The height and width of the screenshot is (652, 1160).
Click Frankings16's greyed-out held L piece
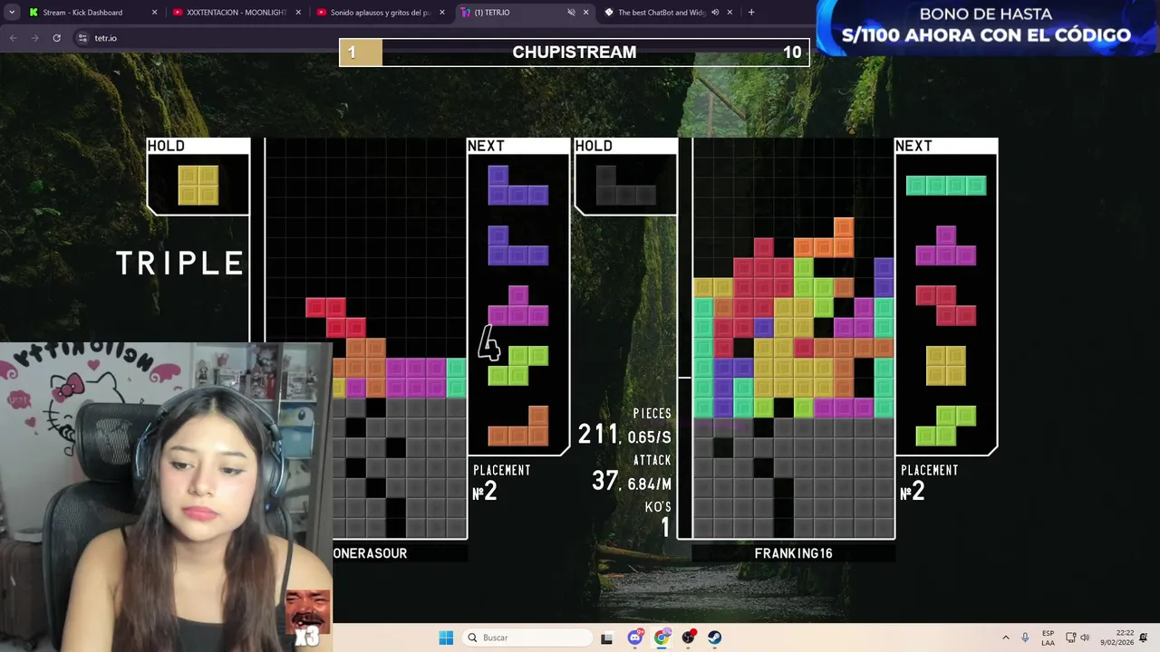click(x=625, y=185)
